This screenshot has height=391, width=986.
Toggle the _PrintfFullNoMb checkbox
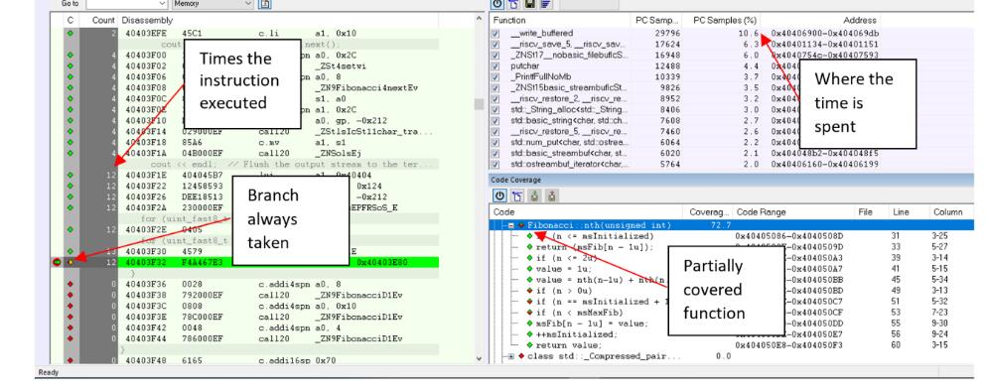pos(496,76)
